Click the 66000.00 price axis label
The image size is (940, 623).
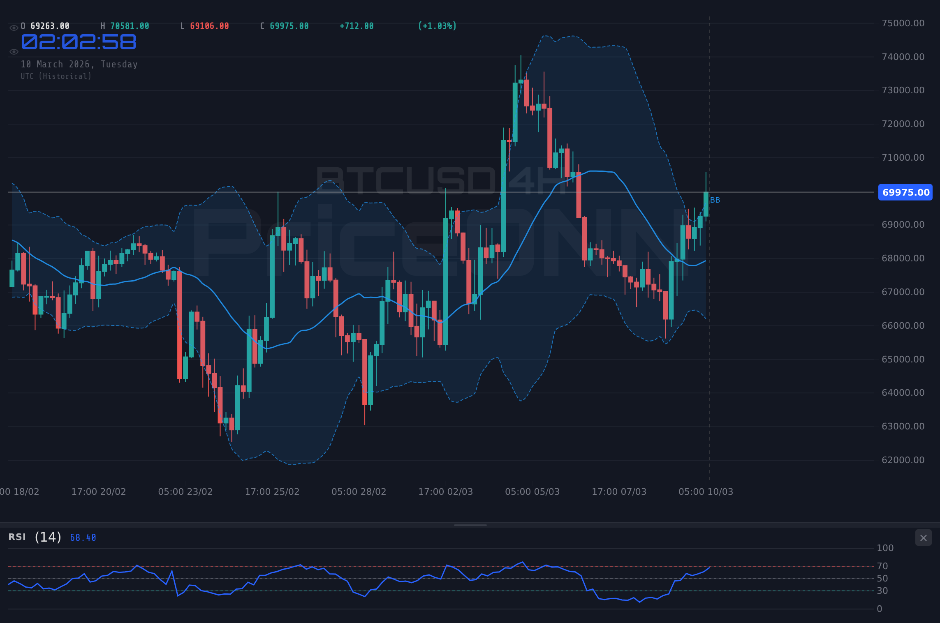click(903, 325)
